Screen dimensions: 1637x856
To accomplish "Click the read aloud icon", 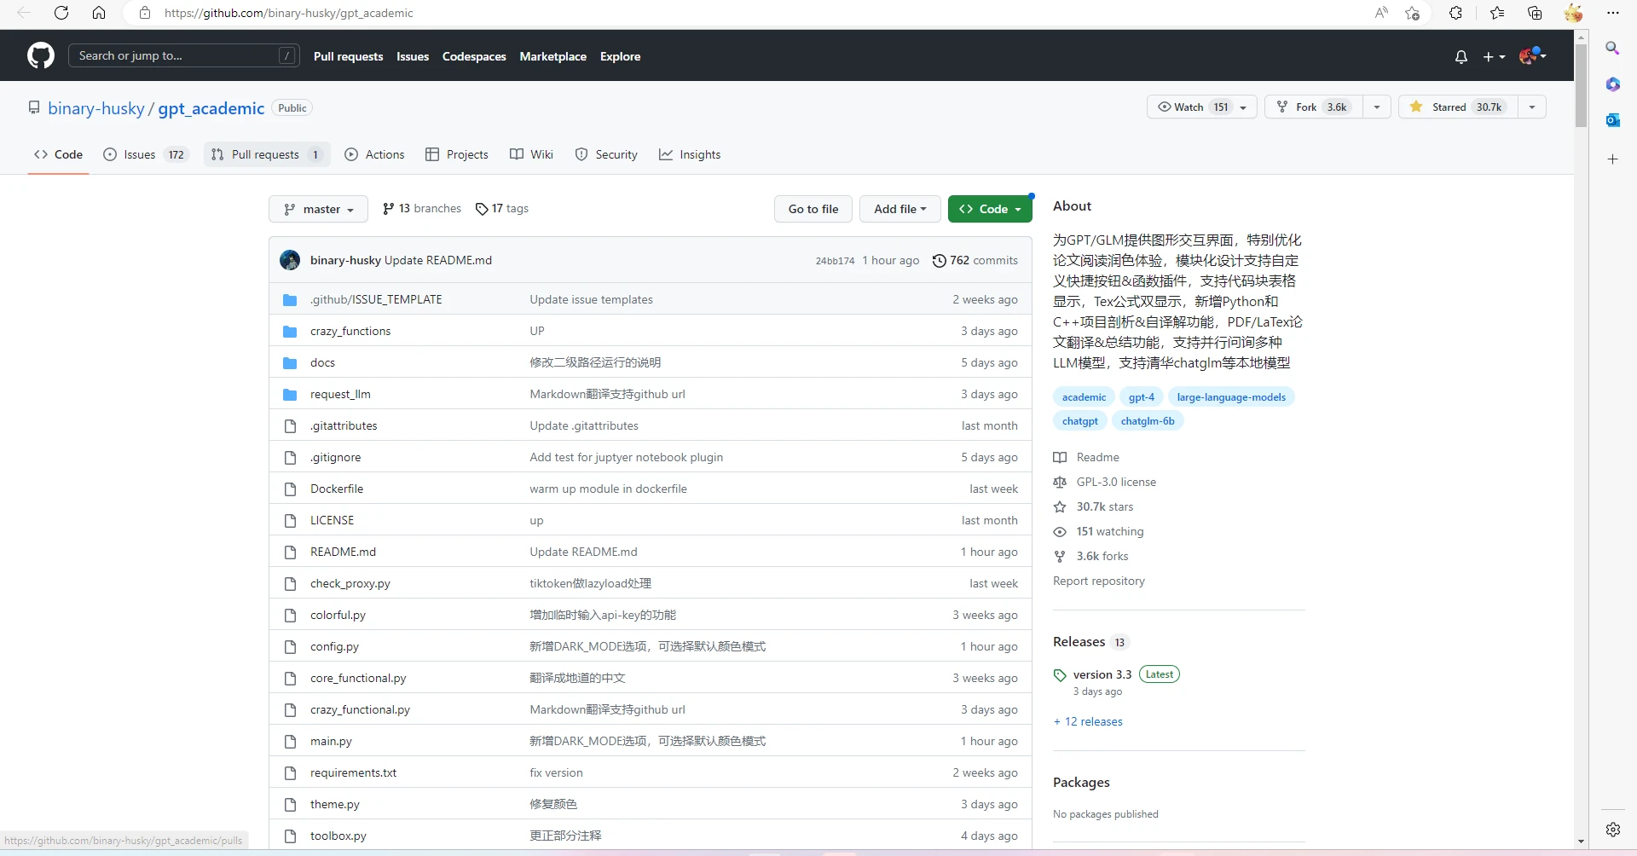I will coord(1381,13).
